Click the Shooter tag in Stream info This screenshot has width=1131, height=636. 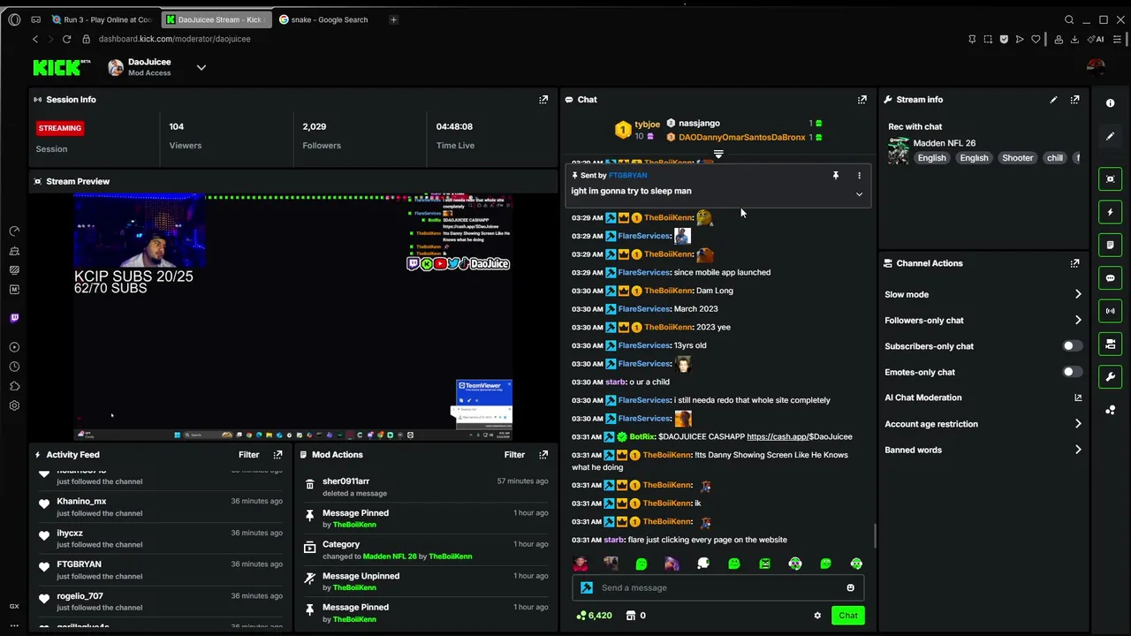click(x=1017, y=158)
